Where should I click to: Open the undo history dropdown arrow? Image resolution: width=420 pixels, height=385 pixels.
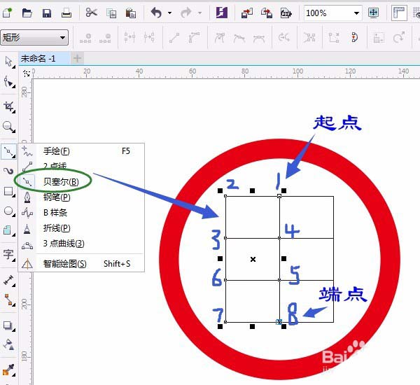point(169,13)
